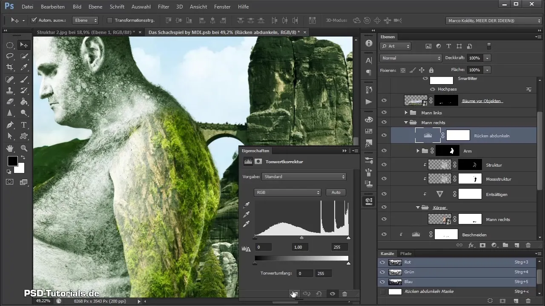Switch to Struktur 2.jpg document tab
Viewport: 545px width, 306px height.
click(x=85, y=32)
